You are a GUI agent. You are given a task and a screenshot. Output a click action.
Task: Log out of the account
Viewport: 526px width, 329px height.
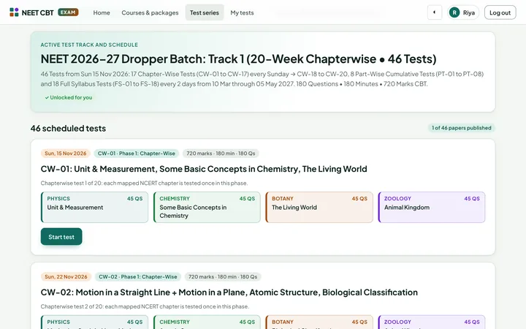pyautogui.click(x=500, y=12)
